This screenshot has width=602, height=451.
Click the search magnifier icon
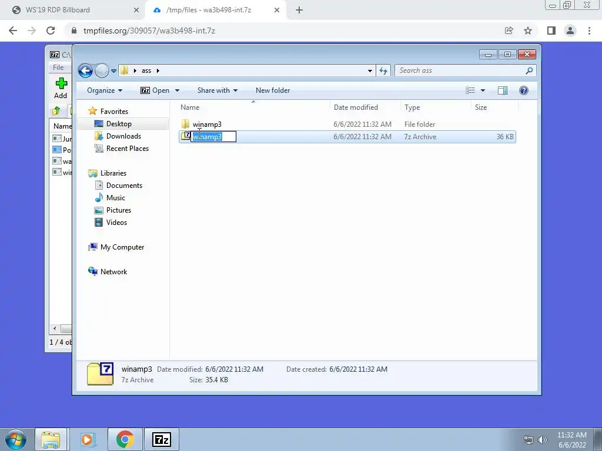point(530,70)
